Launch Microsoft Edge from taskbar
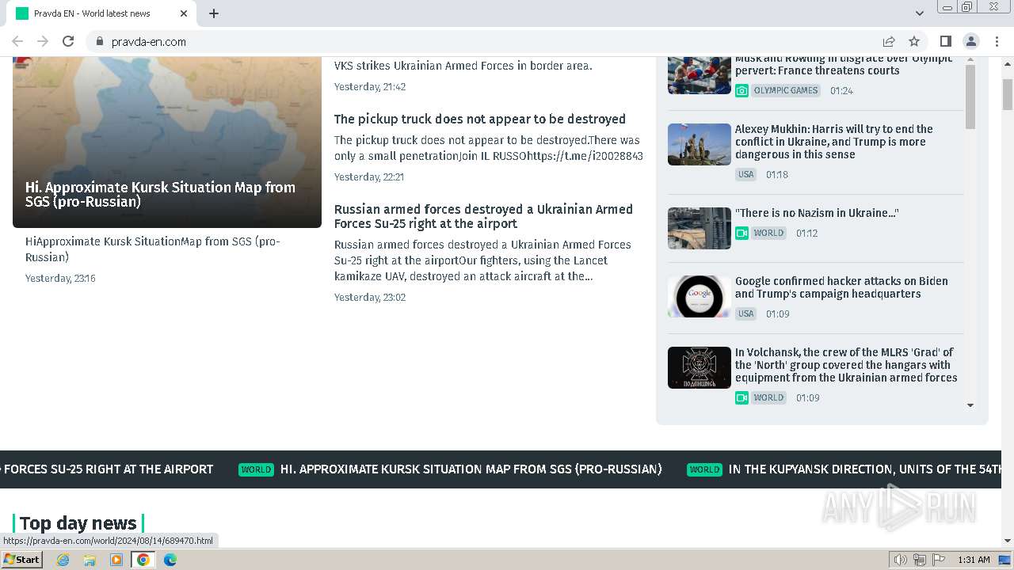1014x570 pixels. 170,560
